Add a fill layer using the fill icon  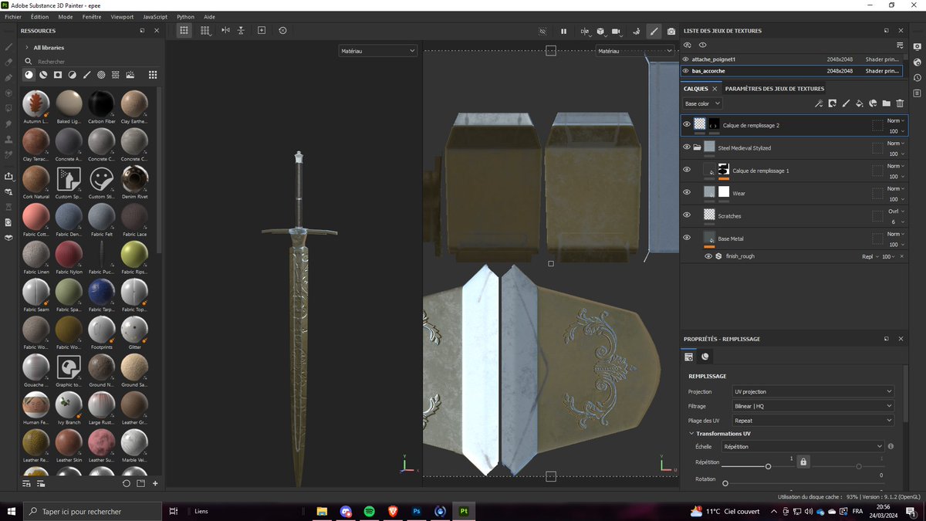859,103
